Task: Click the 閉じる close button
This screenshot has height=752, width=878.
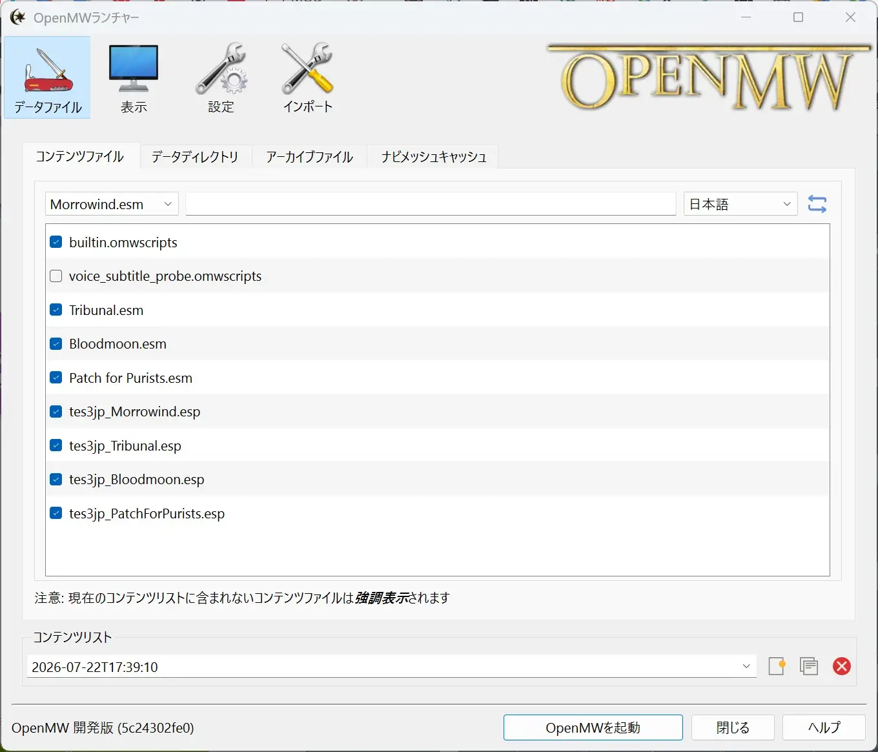Action: click(x=733, y=727)
